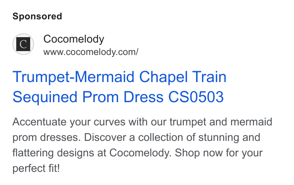This screenshot has height=185, width=294.
Task: Click the Cocomelody favicon logo
Action: coord(23,44)
